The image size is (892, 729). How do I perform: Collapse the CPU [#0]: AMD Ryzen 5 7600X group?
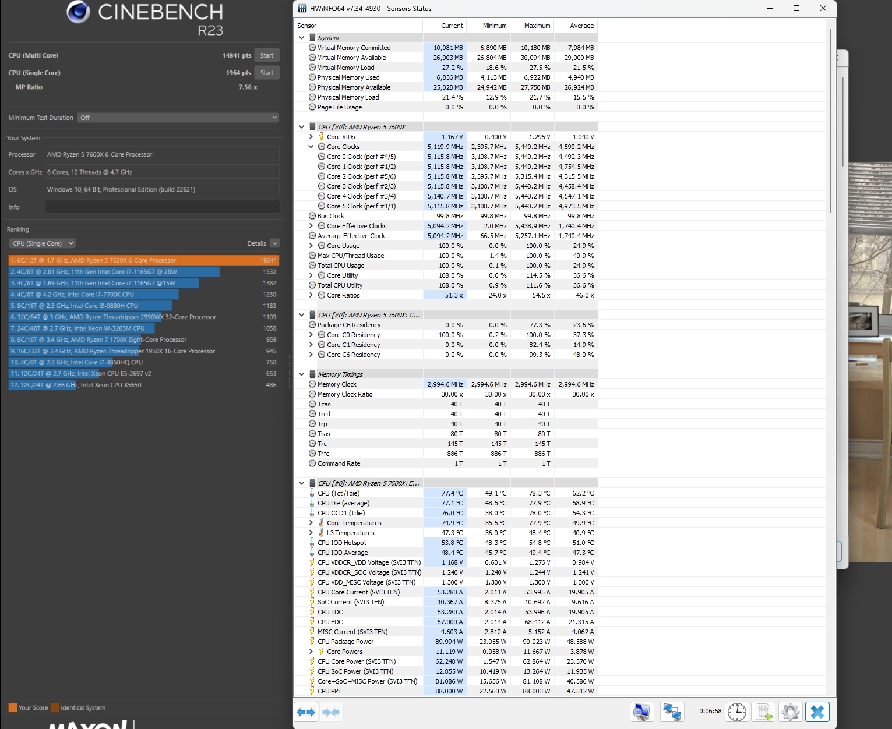coord(301,127)
